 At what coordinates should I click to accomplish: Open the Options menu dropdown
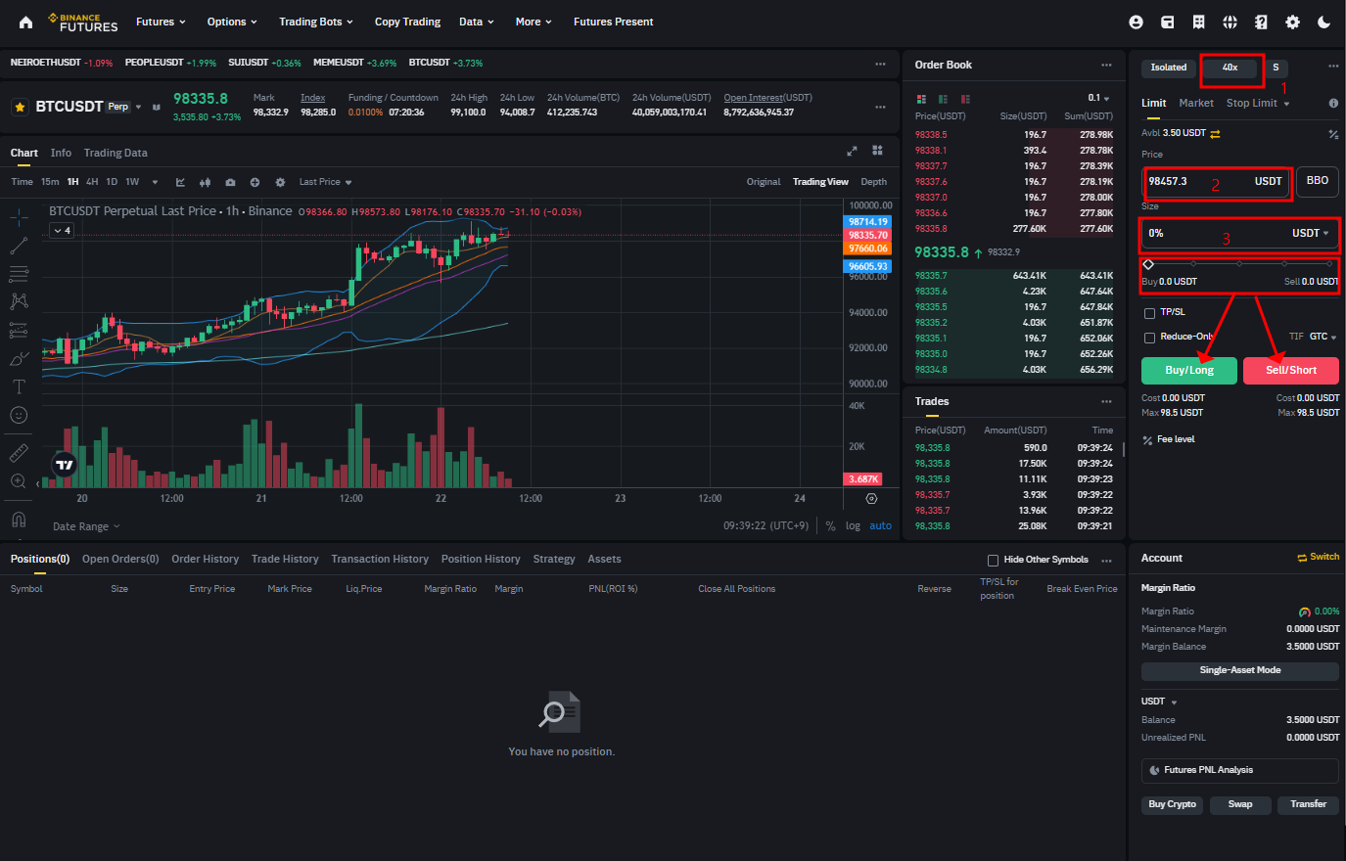(x=232, y=22)
